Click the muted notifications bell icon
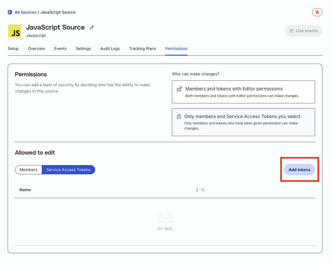This screenshot has width=331, height=264. (317, 12)
